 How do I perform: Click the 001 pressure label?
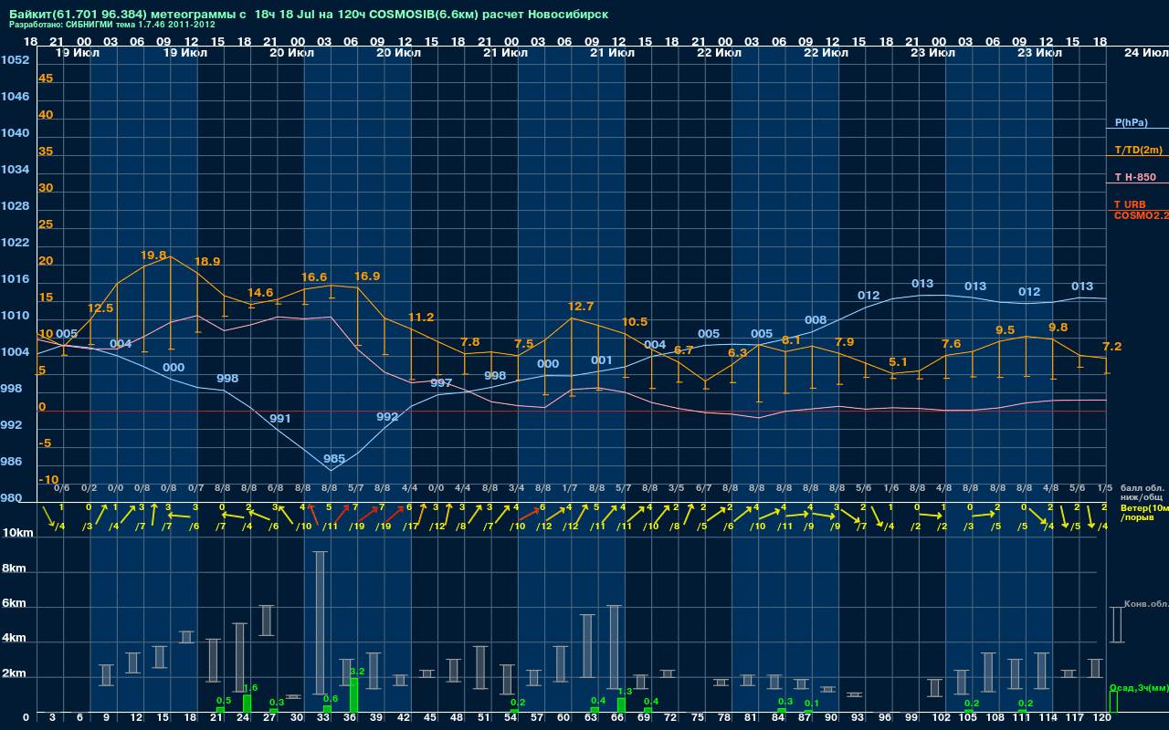(x=602, y=360)
